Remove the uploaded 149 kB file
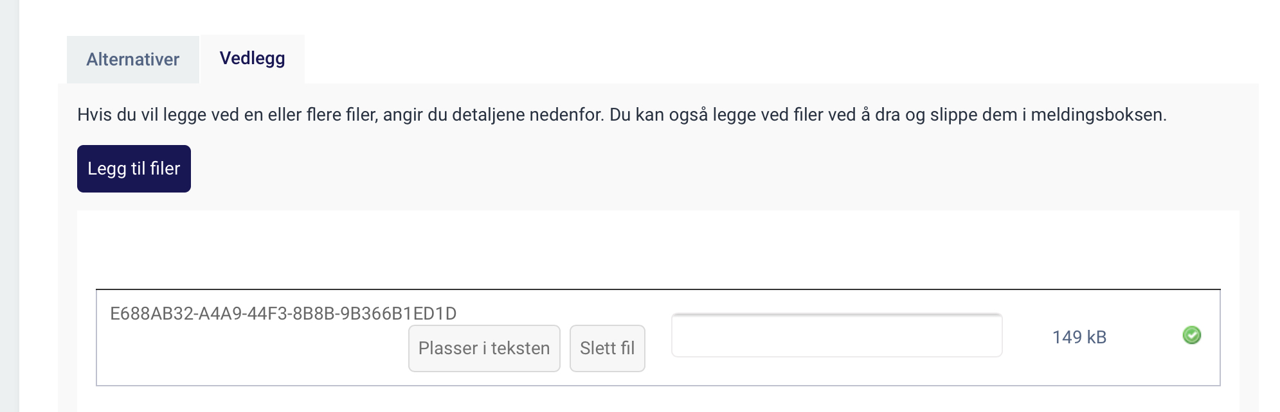 tap(607, 348)
